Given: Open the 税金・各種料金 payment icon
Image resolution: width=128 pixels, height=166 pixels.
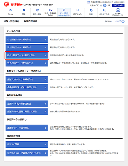Looking at the screenshot, I should [x=51, y=10].
